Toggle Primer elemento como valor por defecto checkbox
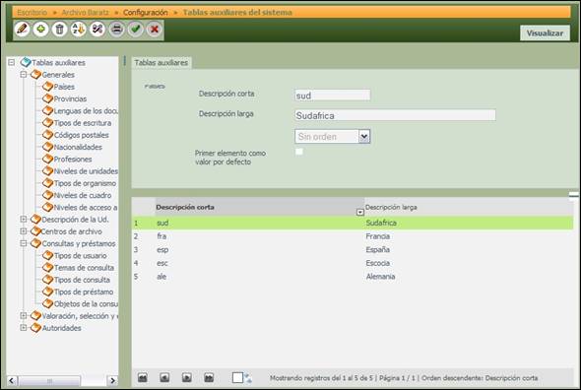 tap(299, 152)
